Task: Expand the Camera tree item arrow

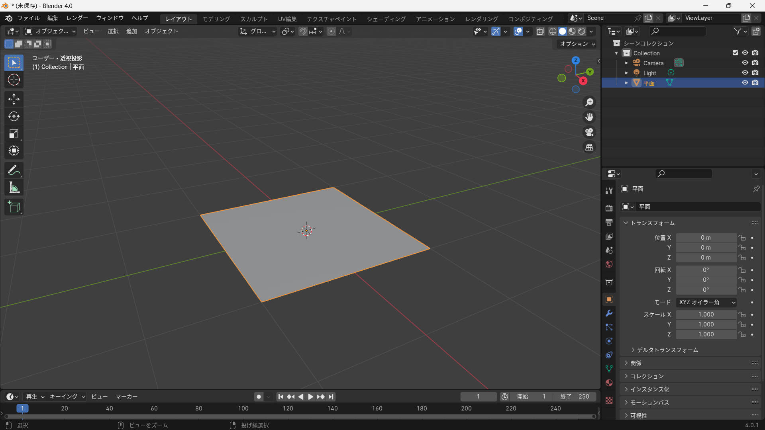Action: [626, 63]
